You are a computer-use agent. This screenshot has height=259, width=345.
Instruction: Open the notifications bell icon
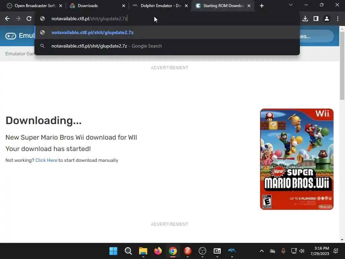point(336,251)
